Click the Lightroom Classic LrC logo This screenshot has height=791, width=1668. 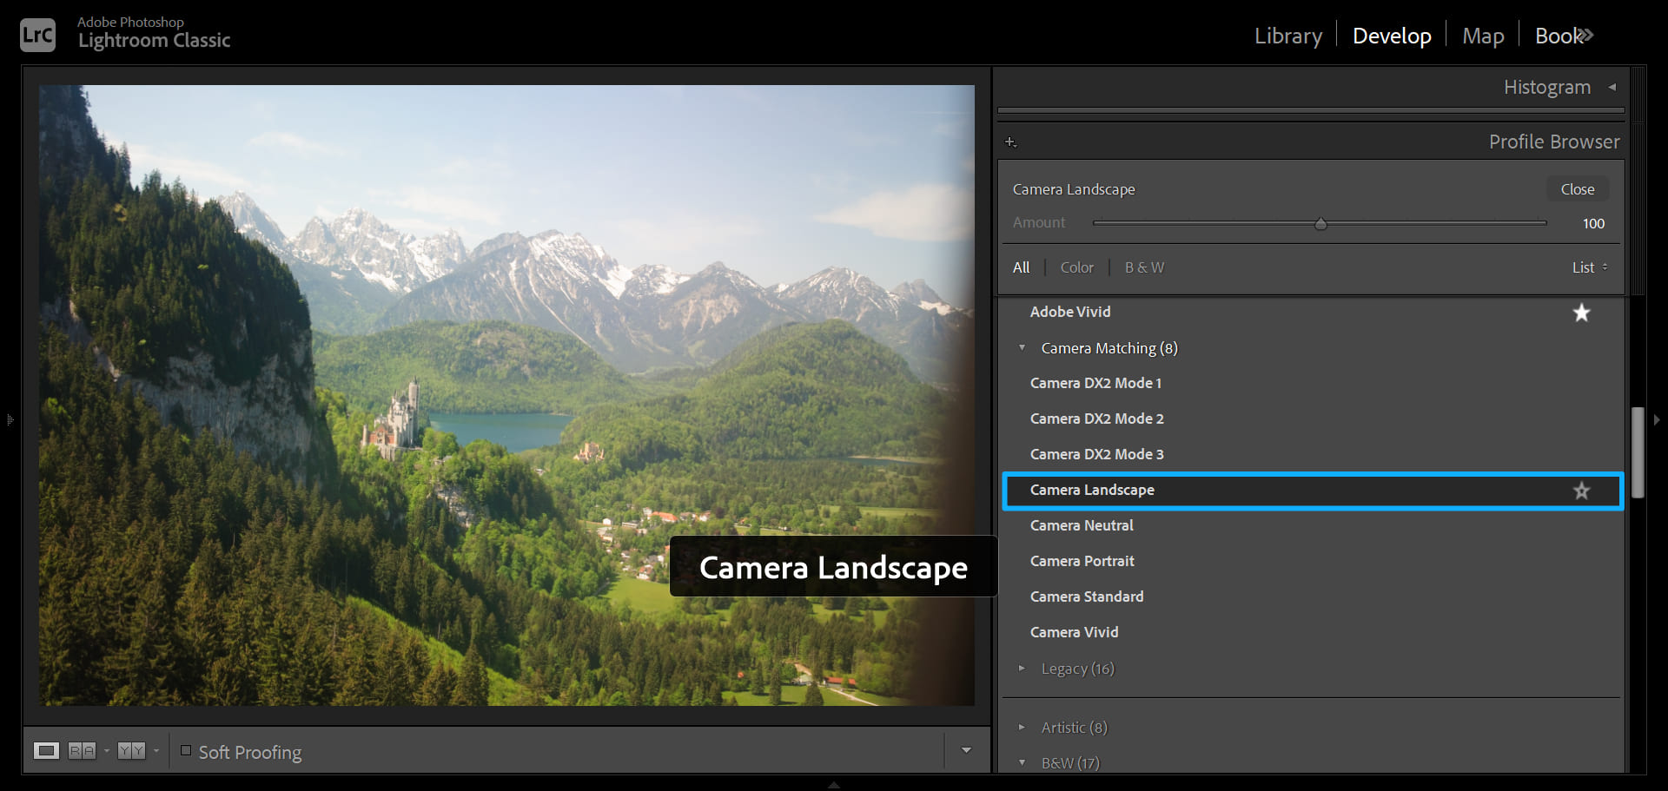click(37, 35)
